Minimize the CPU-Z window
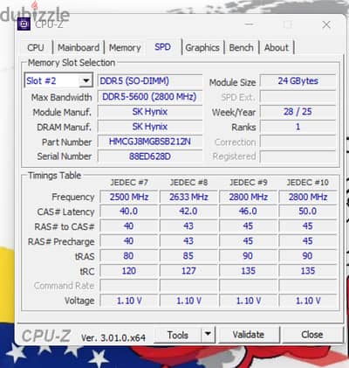This screenshot has height=368, width=349. point(250,24)
